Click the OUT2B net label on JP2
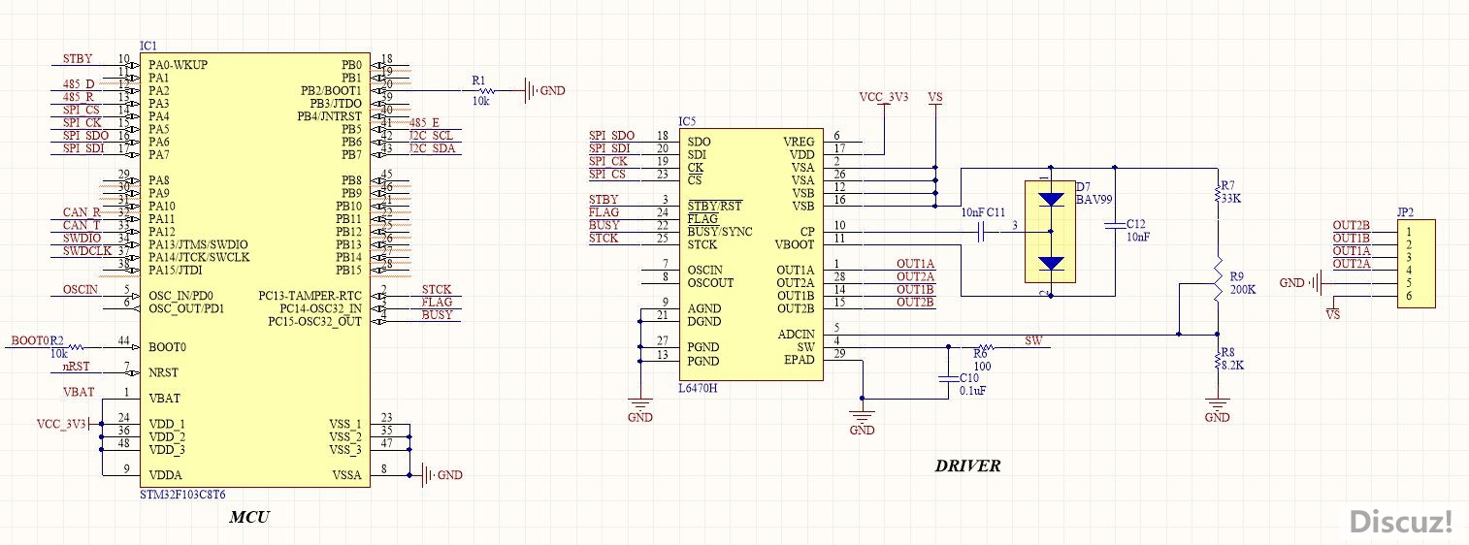1469x545 pixels. click(x=1351, y=225)
